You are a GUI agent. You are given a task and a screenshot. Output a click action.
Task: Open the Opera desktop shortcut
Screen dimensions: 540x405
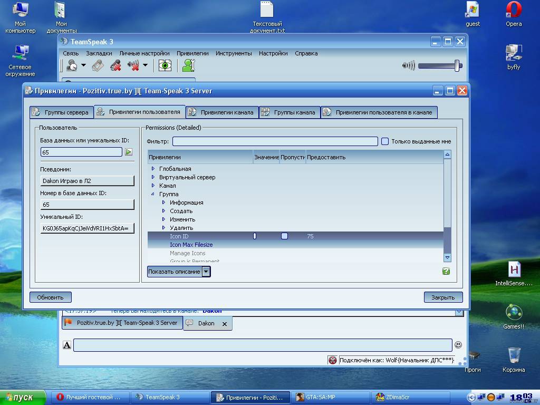[x=514, y=14]
